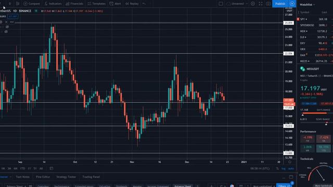The image size is (333, 187).
Task: Open indicator more options three dots
Action: [11, 22]
